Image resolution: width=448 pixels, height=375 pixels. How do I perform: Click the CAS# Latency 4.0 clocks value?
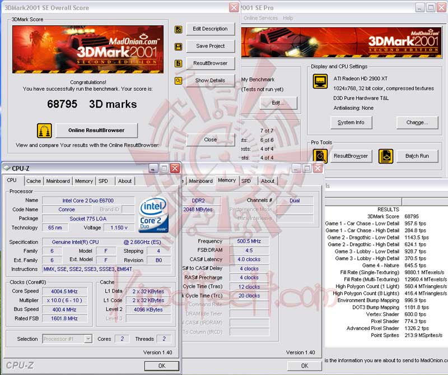[249, 260]
